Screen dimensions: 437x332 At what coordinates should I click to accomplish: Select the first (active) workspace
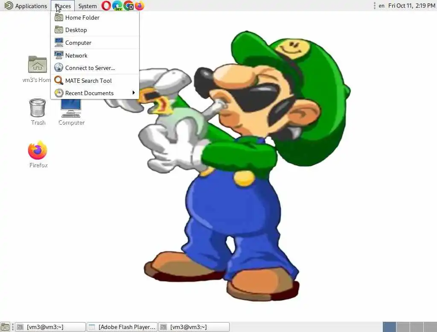click(x=389, y=327)
